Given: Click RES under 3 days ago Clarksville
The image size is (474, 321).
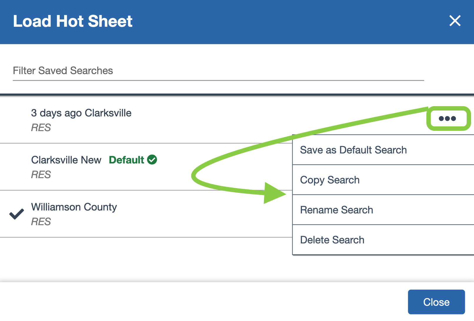Looking at the screenshot, I should (41, 128).
